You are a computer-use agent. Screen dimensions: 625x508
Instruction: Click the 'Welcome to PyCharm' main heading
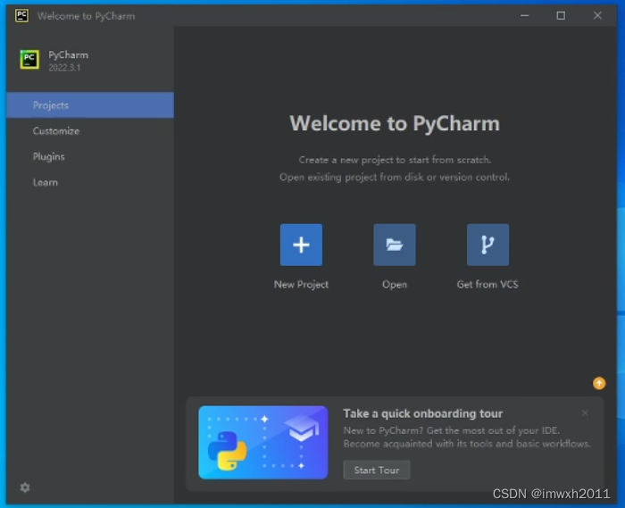pos(395,123)
